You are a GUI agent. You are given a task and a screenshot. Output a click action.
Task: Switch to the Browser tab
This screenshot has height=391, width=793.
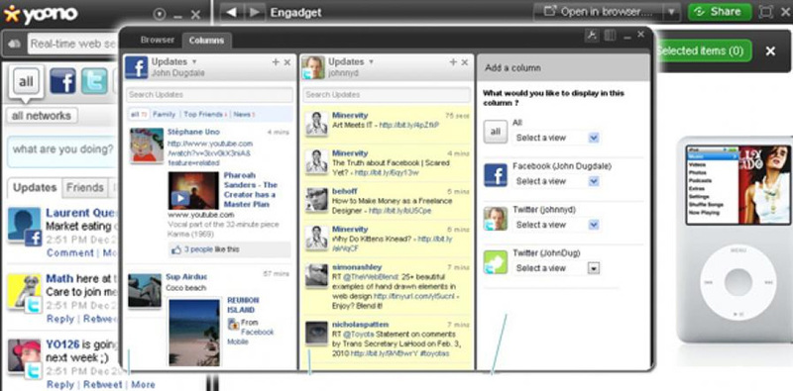pos(158,40)
